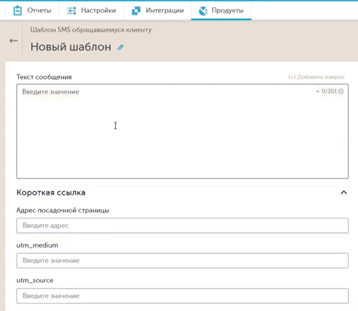Click the Адрес посадочной страницы input field
The width and height of the screenshot is (358, 311).
click(x=182, y=226)
